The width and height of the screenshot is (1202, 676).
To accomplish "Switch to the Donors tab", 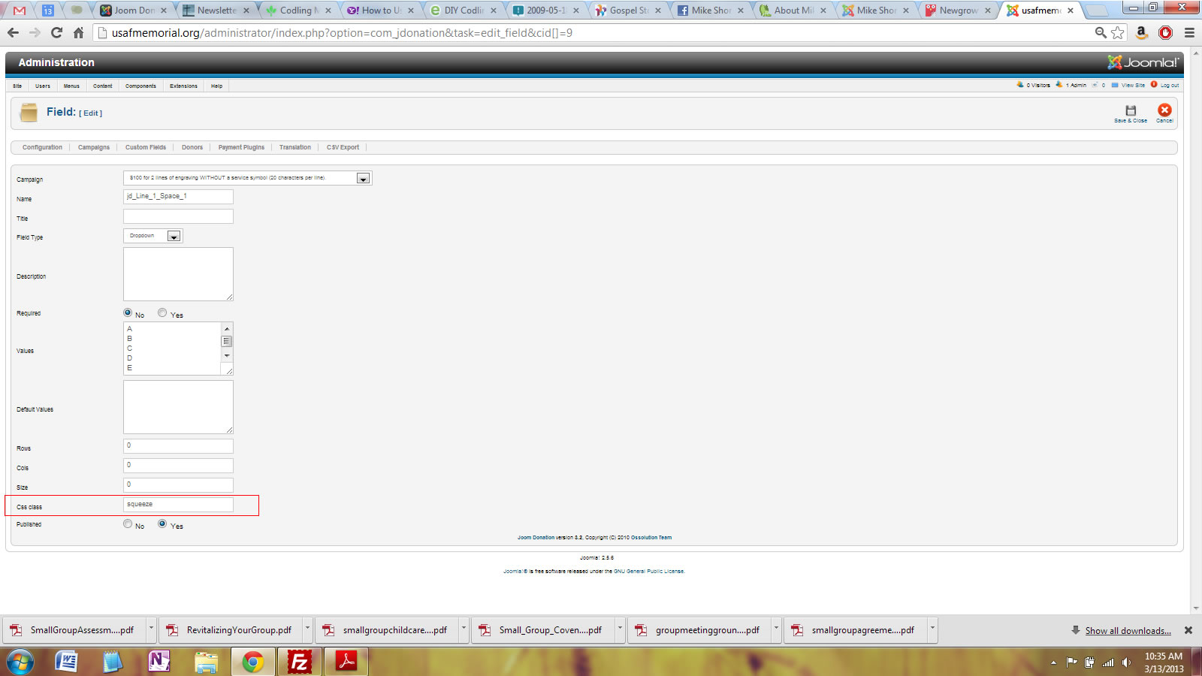I will click(x=192, y=147).
